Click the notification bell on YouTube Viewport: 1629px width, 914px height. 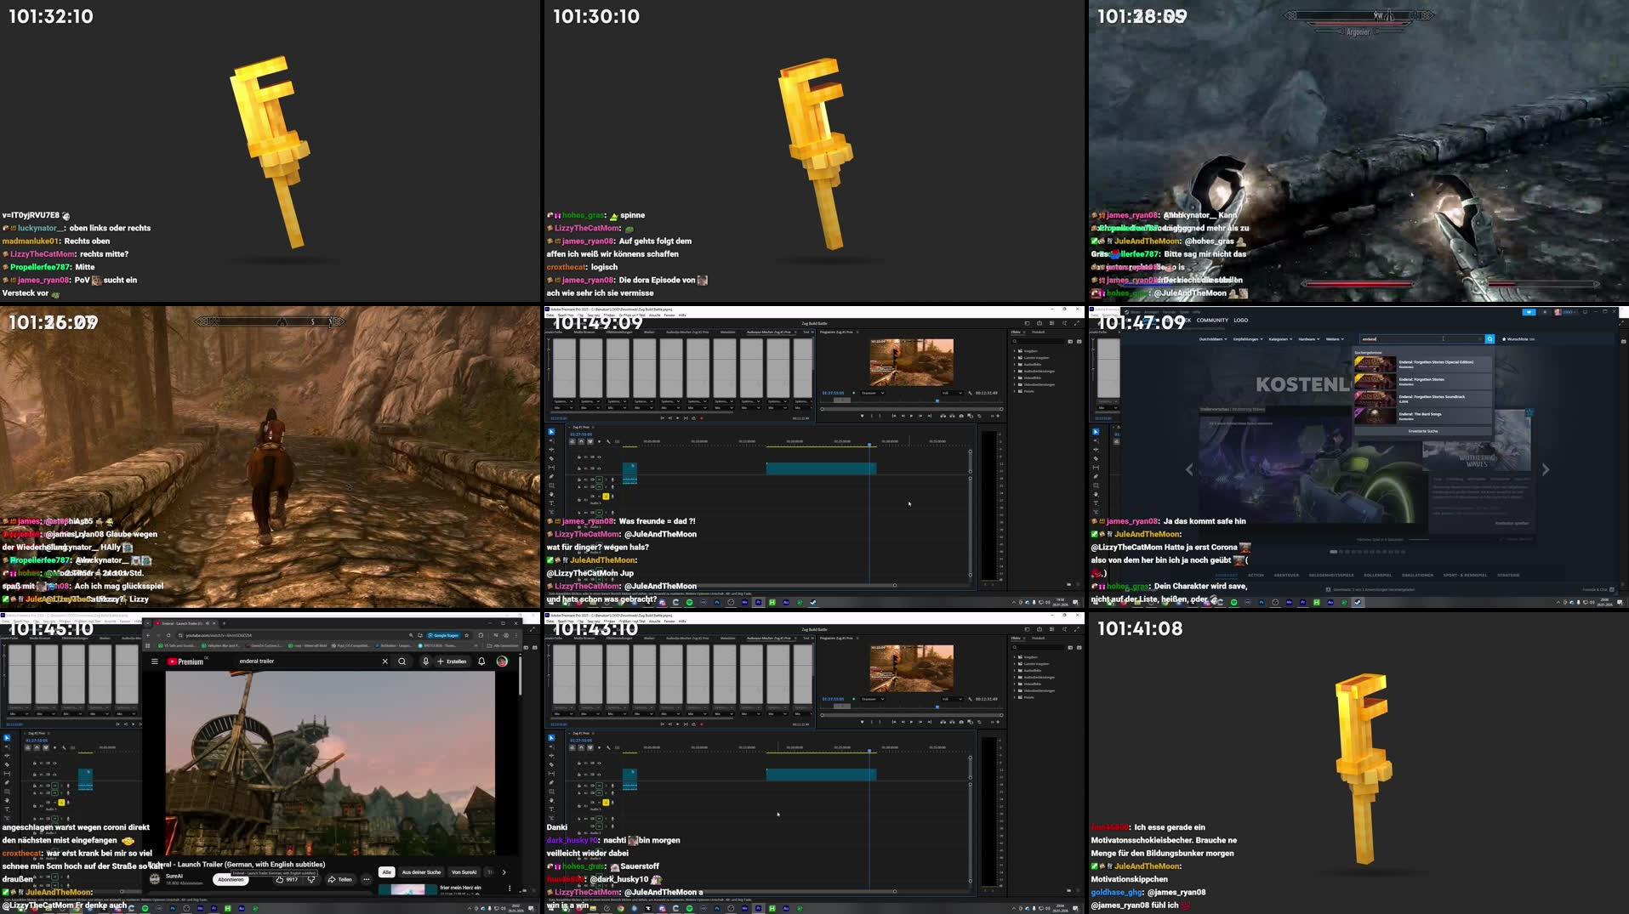coord(481,661)
